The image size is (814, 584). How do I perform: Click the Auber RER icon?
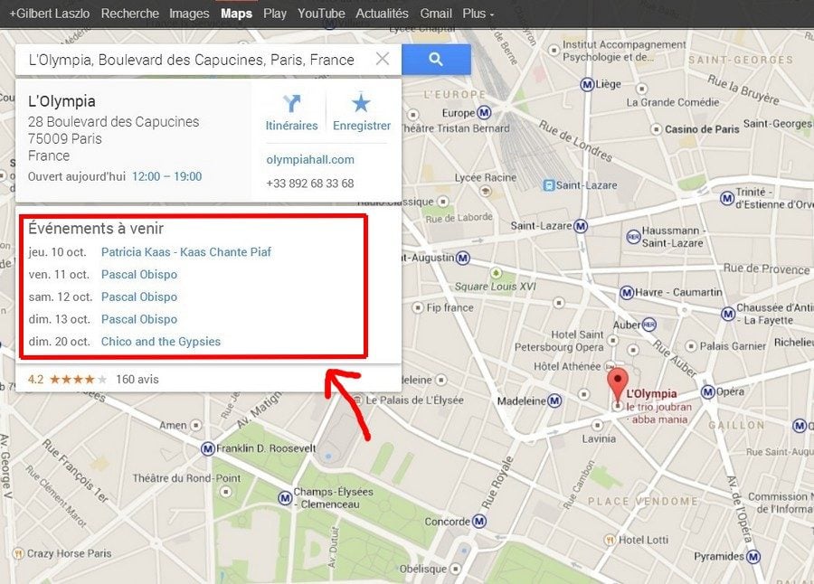pos(648,325)
